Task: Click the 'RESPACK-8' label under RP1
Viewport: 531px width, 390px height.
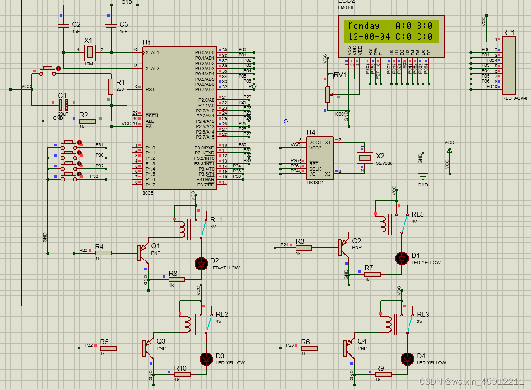Action: (x=515, y=98)
